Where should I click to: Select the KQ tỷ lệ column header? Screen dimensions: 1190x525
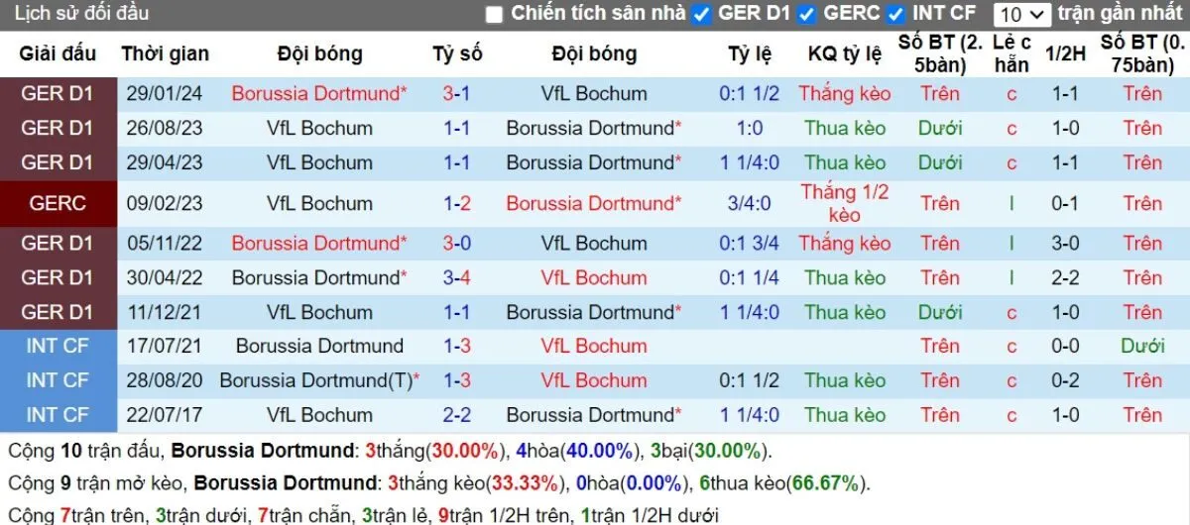pos(844,53)
